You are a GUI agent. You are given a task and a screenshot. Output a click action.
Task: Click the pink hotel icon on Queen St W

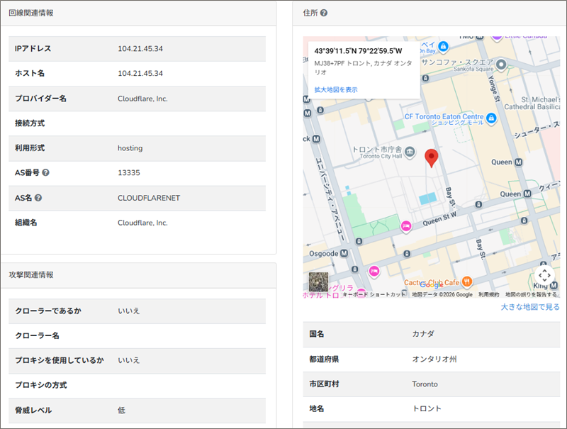point(406,225)
